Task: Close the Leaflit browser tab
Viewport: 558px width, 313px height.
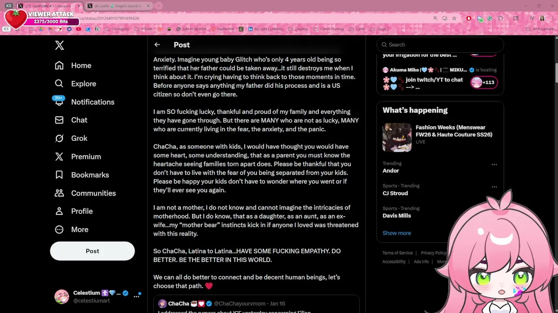Action: pyautogui.click(x=148, y=6)
